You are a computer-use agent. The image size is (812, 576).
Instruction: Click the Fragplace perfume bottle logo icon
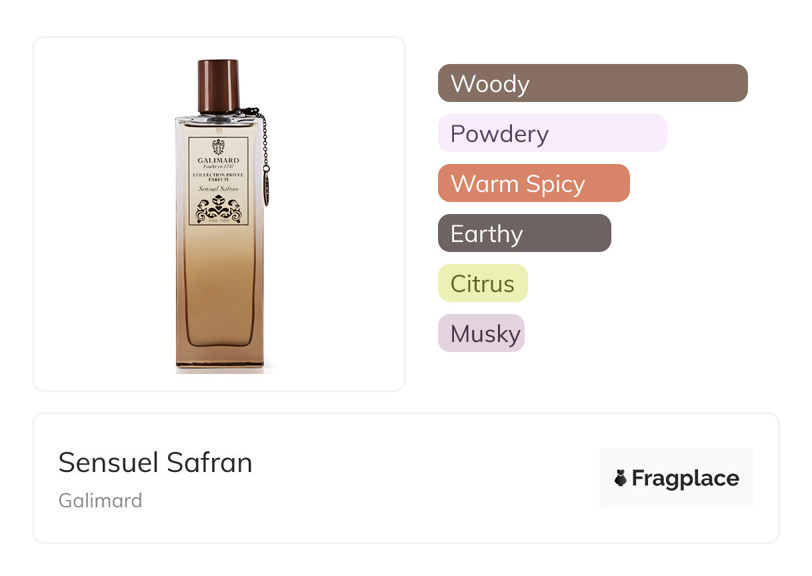point(621,478)
